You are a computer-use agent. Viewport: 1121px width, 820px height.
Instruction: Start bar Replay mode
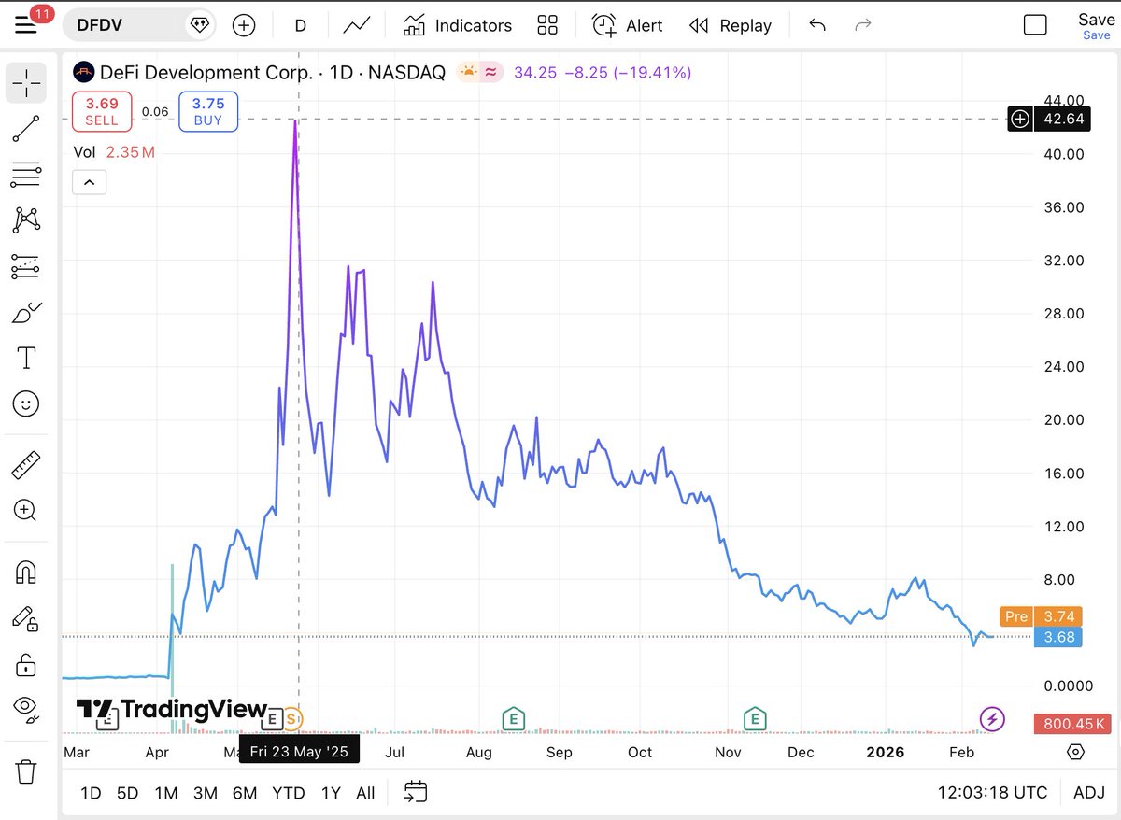731,25
